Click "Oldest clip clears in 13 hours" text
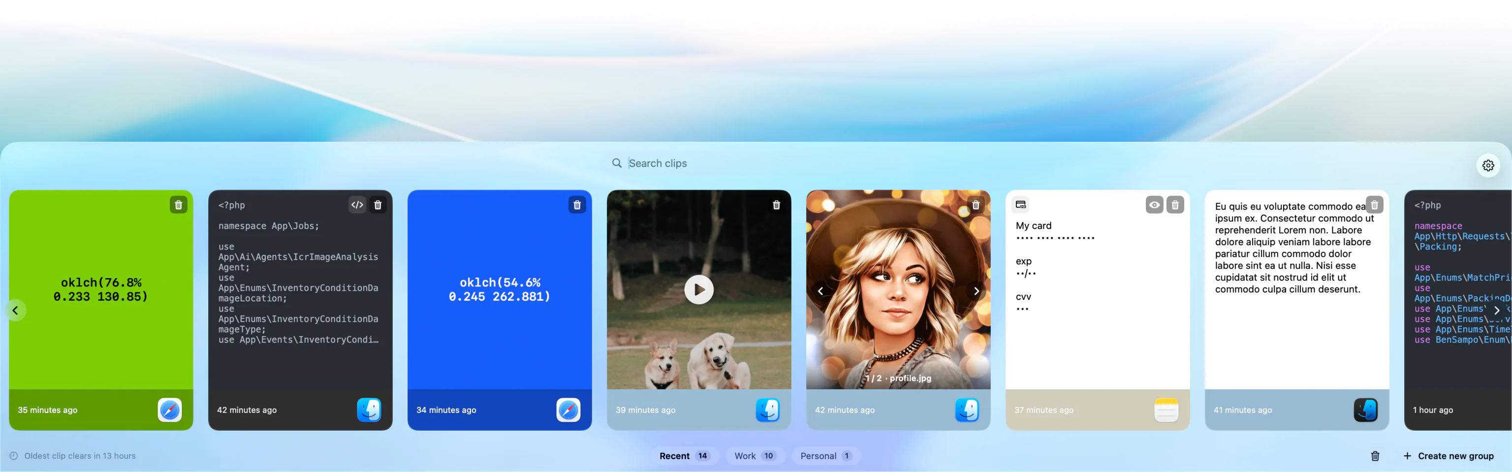Viewport: 1512px width, 472px height. (x=80, y=456)
